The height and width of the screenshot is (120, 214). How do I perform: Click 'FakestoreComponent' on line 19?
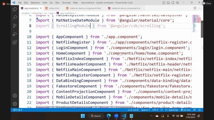[x=77, y=86]
